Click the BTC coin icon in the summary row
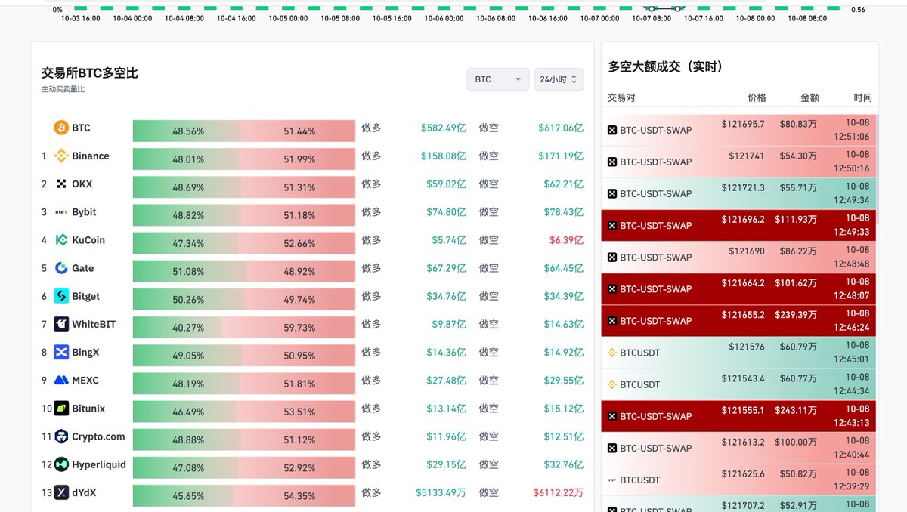Image resolution: width=907 pixels, height=512 pixels. click(x=61, y=128)
